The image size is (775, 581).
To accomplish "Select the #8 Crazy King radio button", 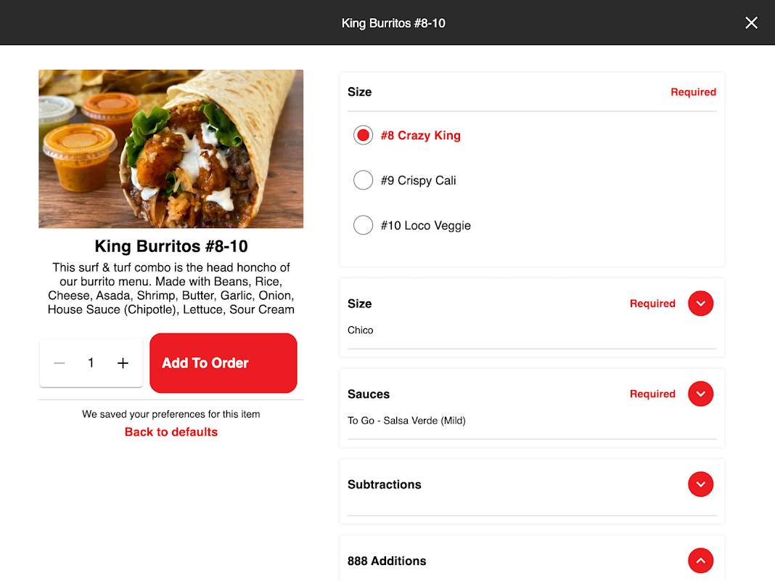I will pyautogui.click(x=363, y=135).
